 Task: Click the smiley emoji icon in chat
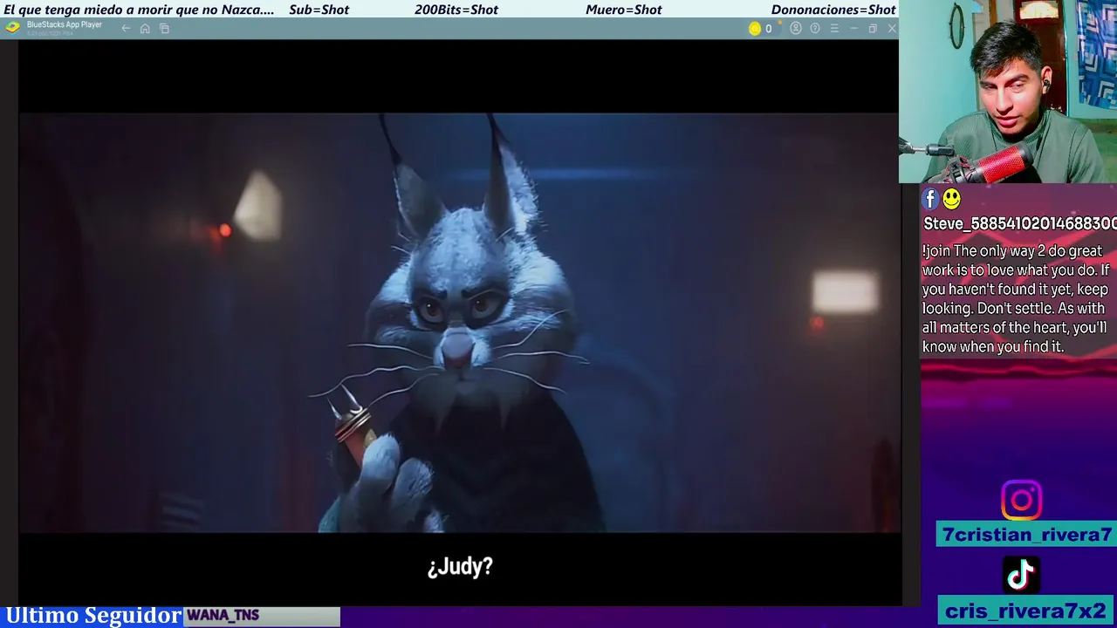951,200
